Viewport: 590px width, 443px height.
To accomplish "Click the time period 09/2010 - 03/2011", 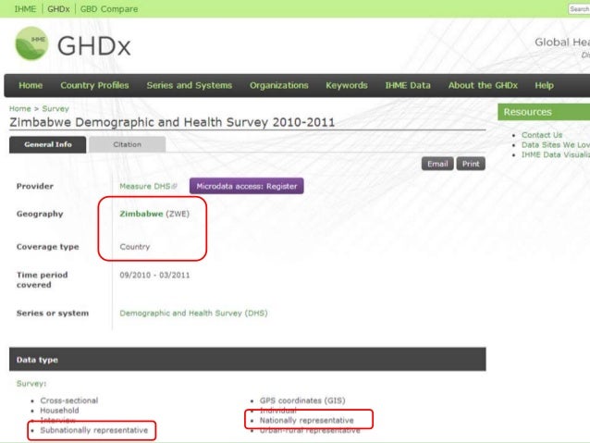I will (x=154, y=275).
